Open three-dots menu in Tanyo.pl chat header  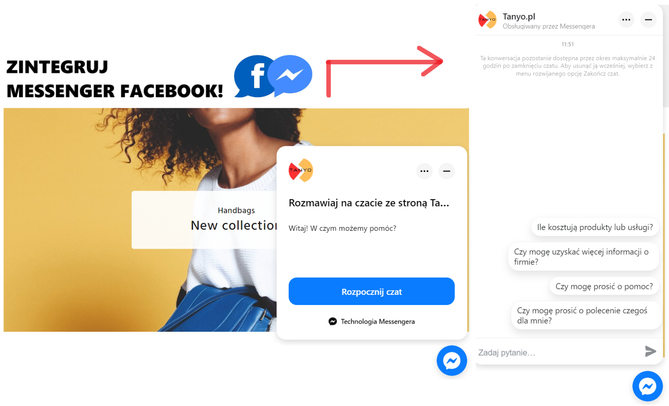click(x=626, y=20)
